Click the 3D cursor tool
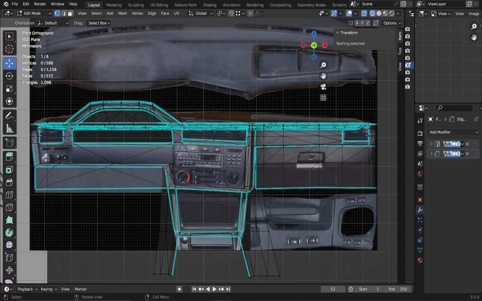The height and width of the screenshot is (301, 482). 9,49
